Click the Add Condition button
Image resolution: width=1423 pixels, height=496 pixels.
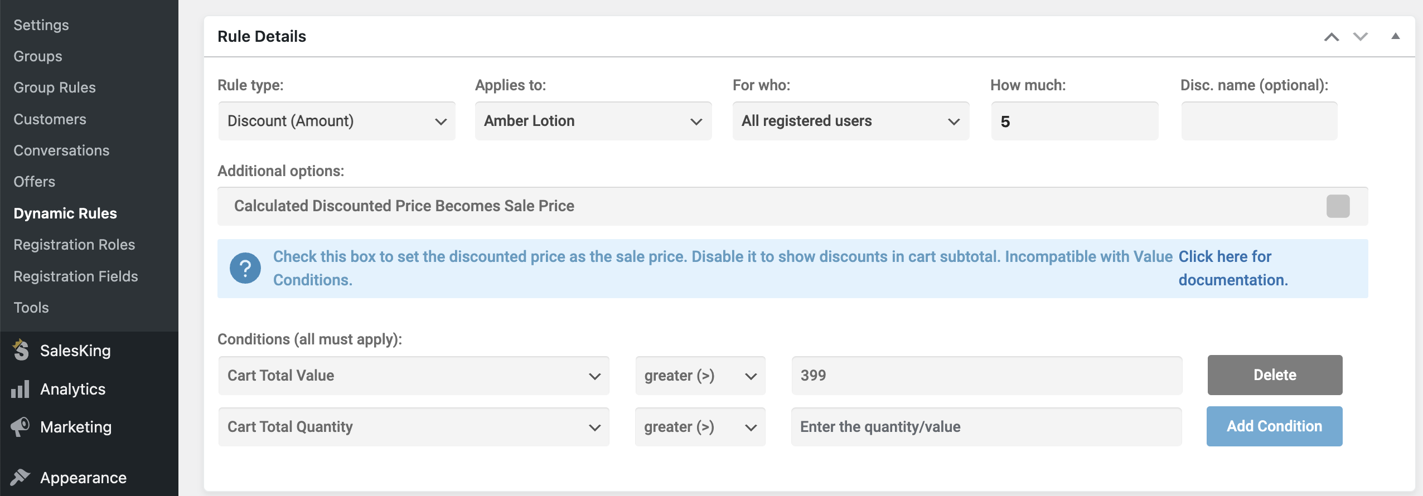[1275, 426]
